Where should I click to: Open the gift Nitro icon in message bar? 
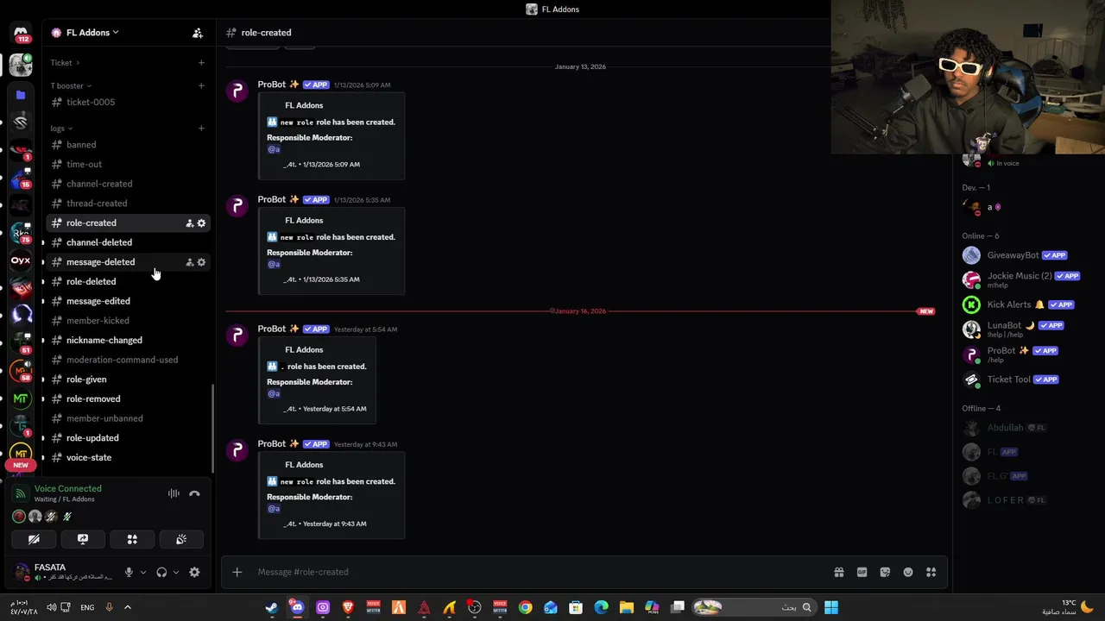(x=838, y=572)
